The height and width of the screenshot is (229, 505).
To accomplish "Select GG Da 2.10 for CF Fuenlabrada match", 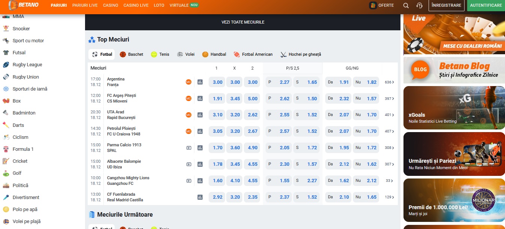I will pos(338,197).
